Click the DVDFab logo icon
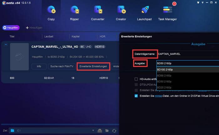 (x=4, y=3)
